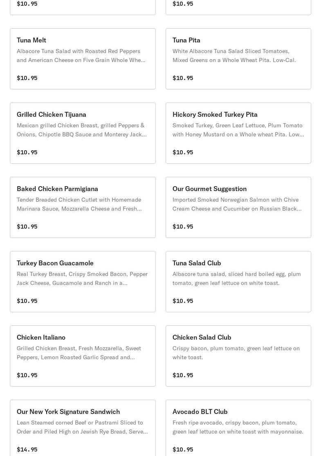Pick the Turkey Bacon Guacamole card

click(x=55, y=263)
